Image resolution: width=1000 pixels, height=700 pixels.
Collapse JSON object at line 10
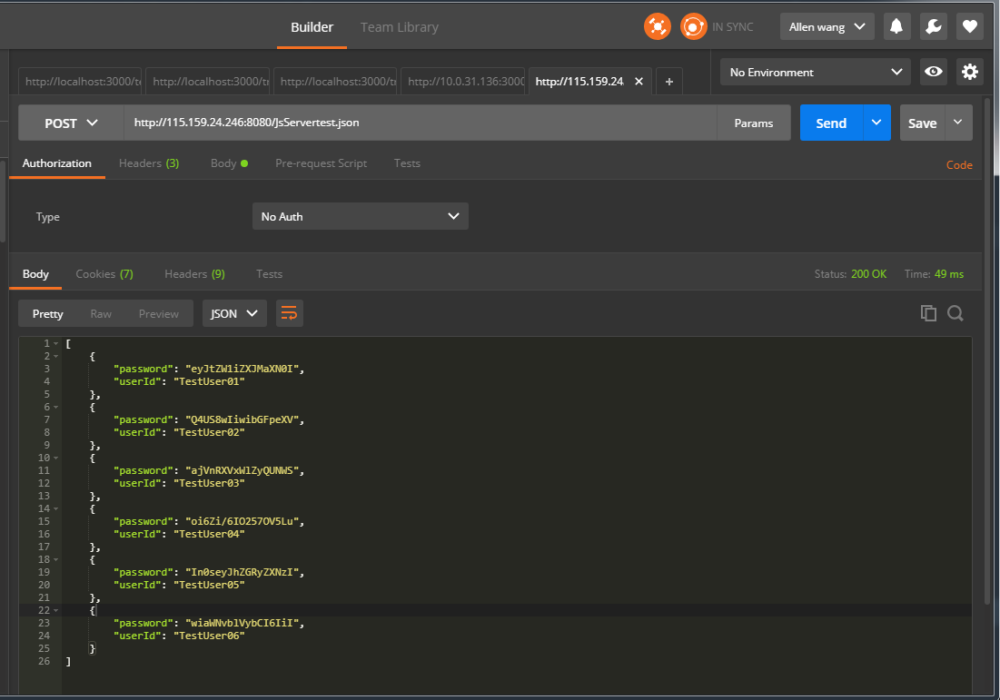(55, 458)
